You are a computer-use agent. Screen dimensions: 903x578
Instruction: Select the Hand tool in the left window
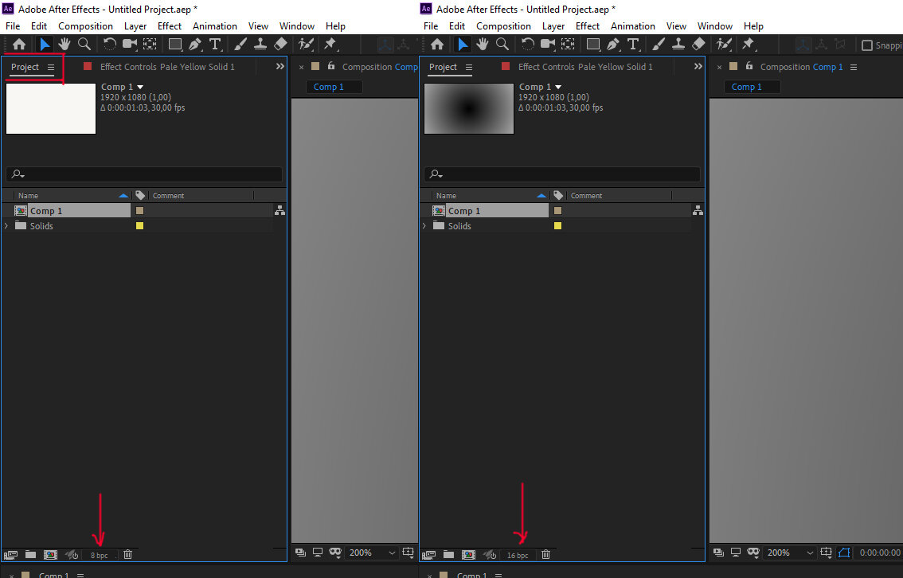64,45
